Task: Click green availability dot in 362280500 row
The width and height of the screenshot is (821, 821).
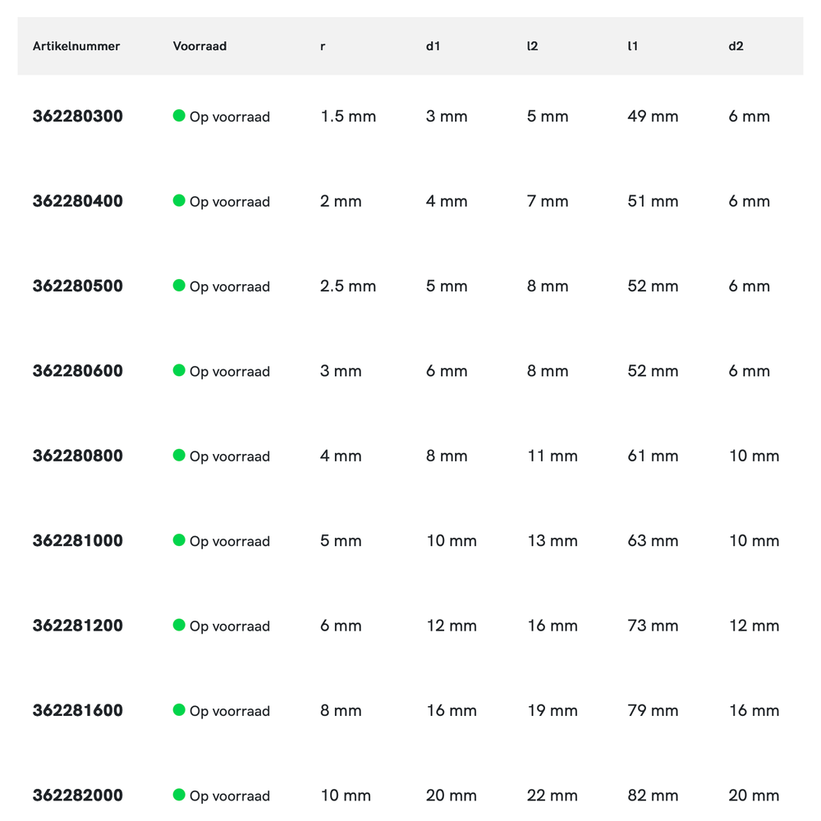Action: click(179, 286)
